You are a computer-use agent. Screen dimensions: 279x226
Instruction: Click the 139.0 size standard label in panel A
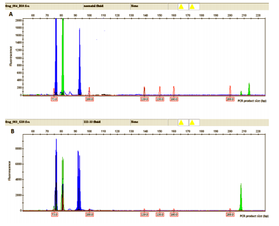tap(144, 99)
